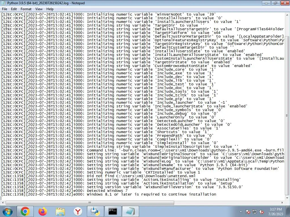Click the muted volume tray icon
Image resolution: width=290 pixels, height=217 pixels.
pyautogui.click(x=261, y=212)
